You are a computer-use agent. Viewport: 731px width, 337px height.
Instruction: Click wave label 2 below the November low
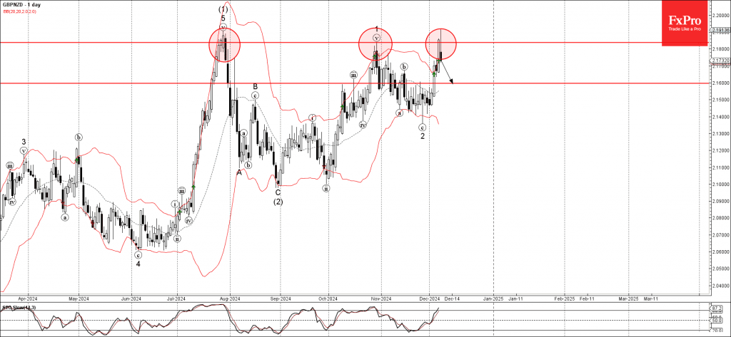(423, 135)
